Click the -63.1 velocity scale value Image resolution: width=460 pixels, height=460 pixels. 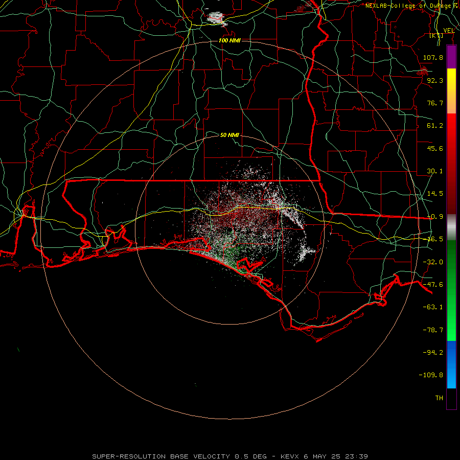point(433,307)
